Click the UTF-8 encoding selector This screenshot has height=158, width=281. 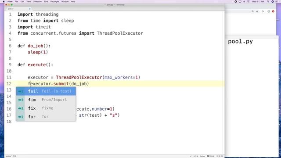(x=196, y=156)
